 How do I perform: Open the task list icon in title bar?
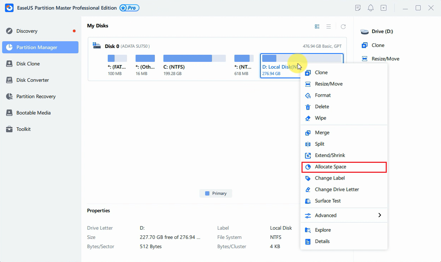358,8
